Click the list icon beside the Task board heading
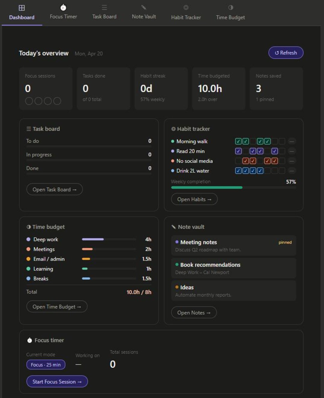 pos(29,129)
